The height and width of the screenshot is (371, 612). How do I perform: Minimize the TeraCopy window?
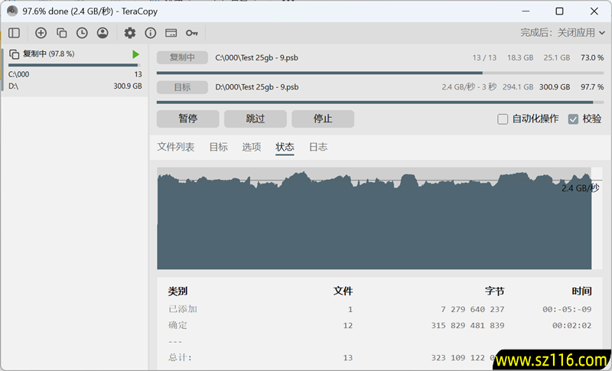526,11
